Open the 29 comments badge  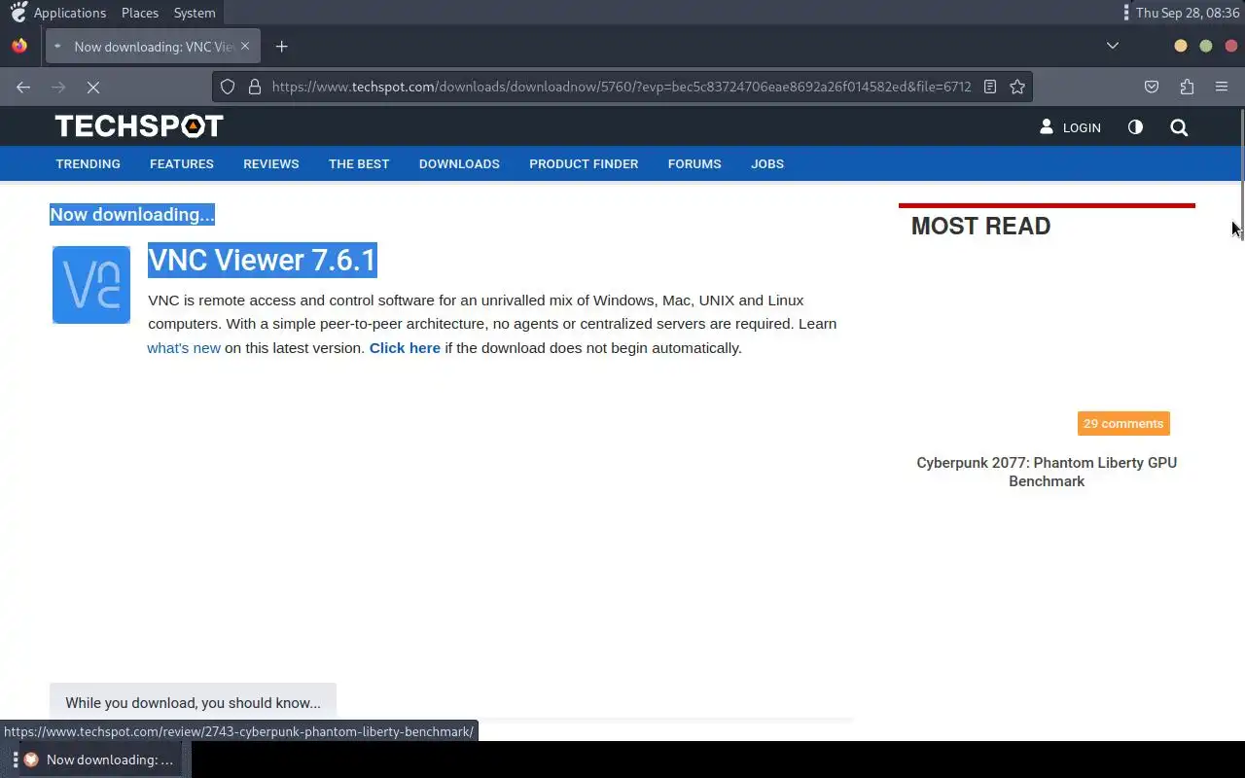point(1123,423)
